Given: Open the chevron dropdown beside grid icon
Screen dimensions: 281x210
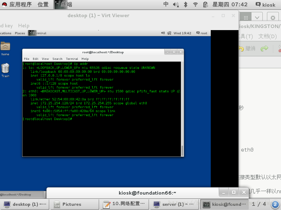Looking at the screenshot, I should click(257, 17).
